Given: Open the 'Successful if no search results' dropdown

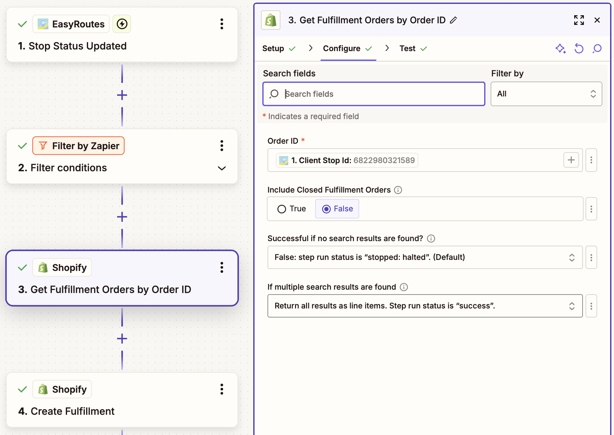Looking at the screenshot, I should [425, 257].
